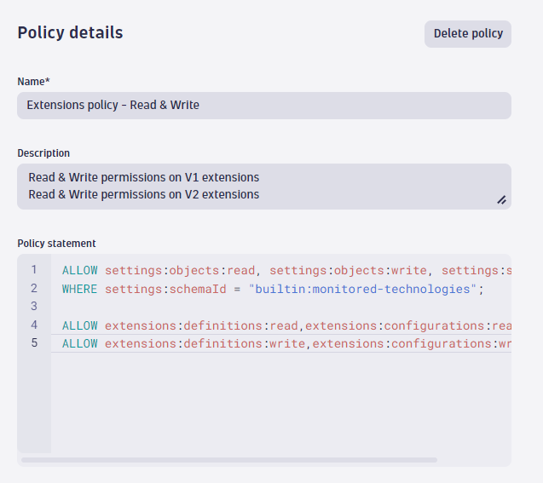Click the Policy statement label

(56, 244)
